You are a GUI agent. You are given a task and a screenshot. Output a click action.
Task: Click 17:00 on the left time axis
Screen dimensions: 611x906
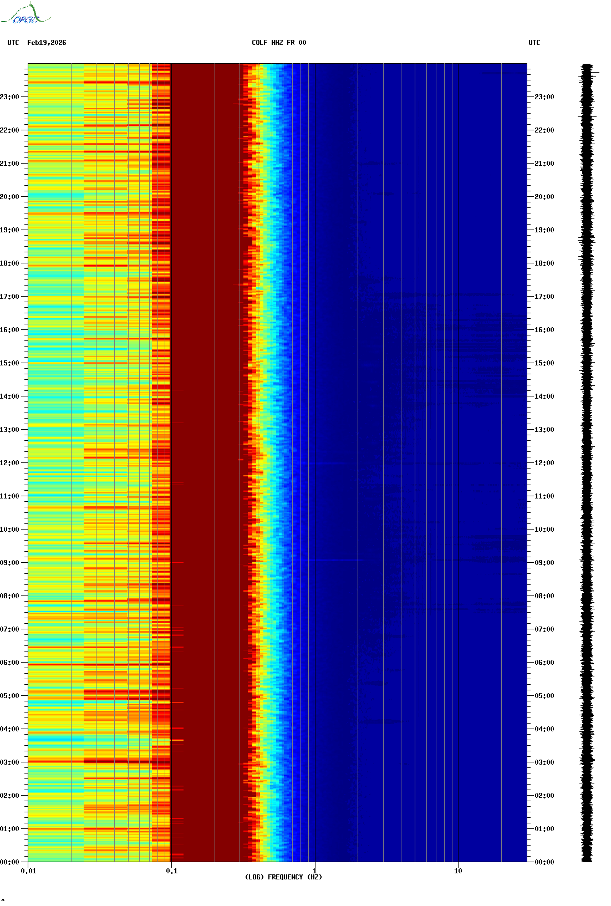pyautogui.click(x=9, y=297)
